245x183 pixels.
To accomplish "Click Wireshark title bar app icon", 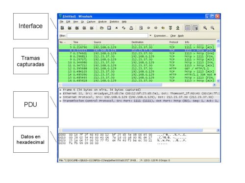I will click(x=60, y=16).
